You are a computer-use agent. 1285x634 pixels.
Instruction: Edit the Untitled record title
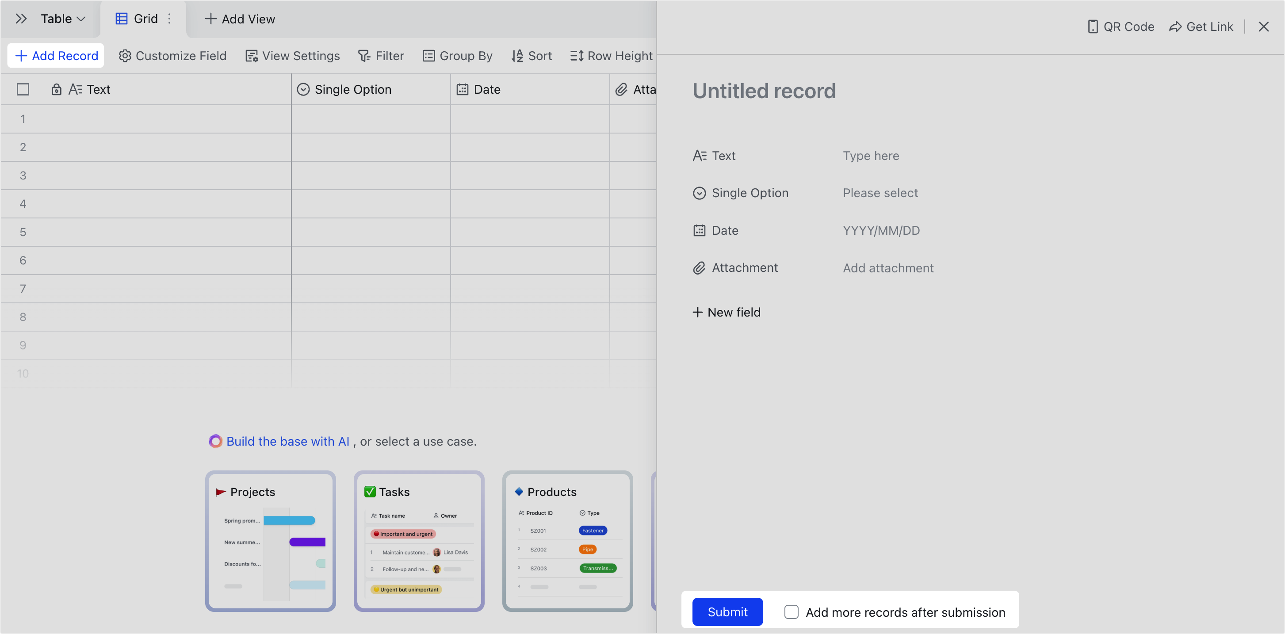pos(764,91)
